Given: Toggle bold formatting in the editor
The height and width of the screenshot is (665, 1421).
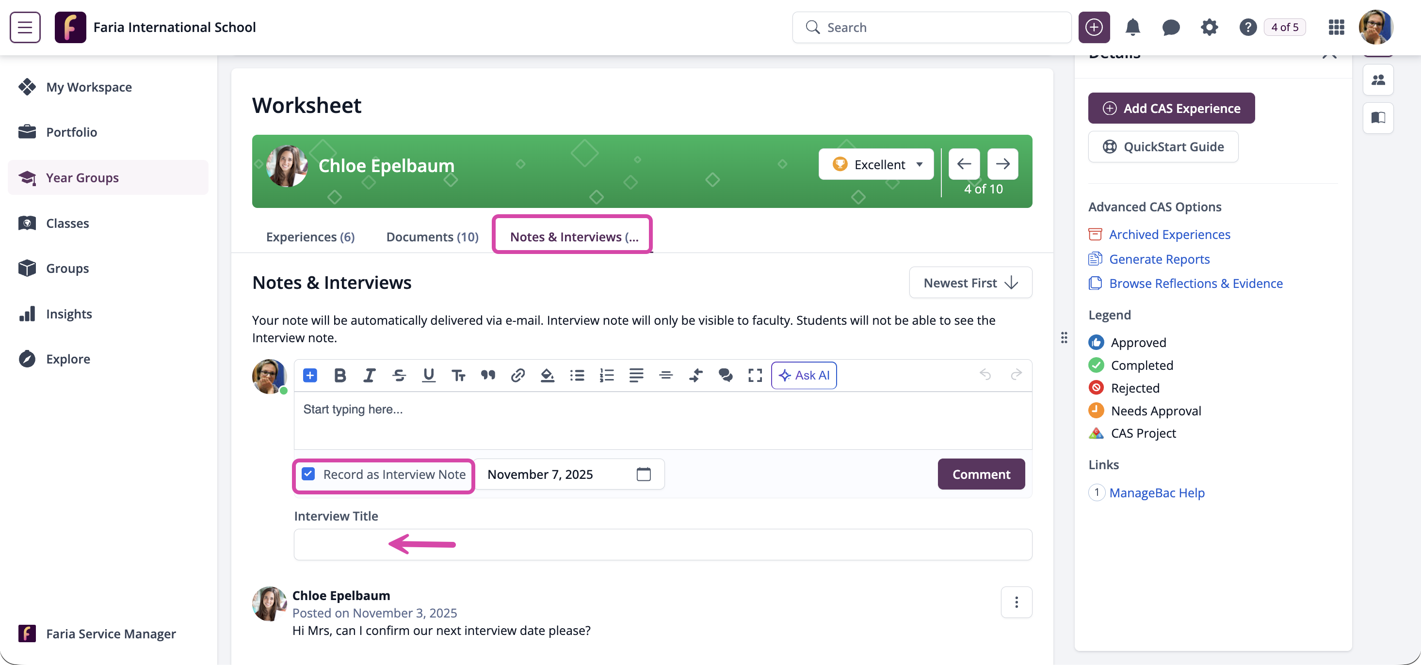Looking at the screenshot, I should tap(340, 376).
